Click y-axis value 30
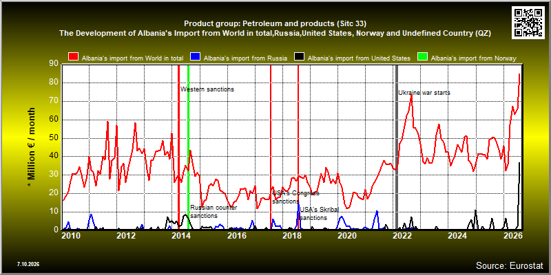 [x=54, y=175]
